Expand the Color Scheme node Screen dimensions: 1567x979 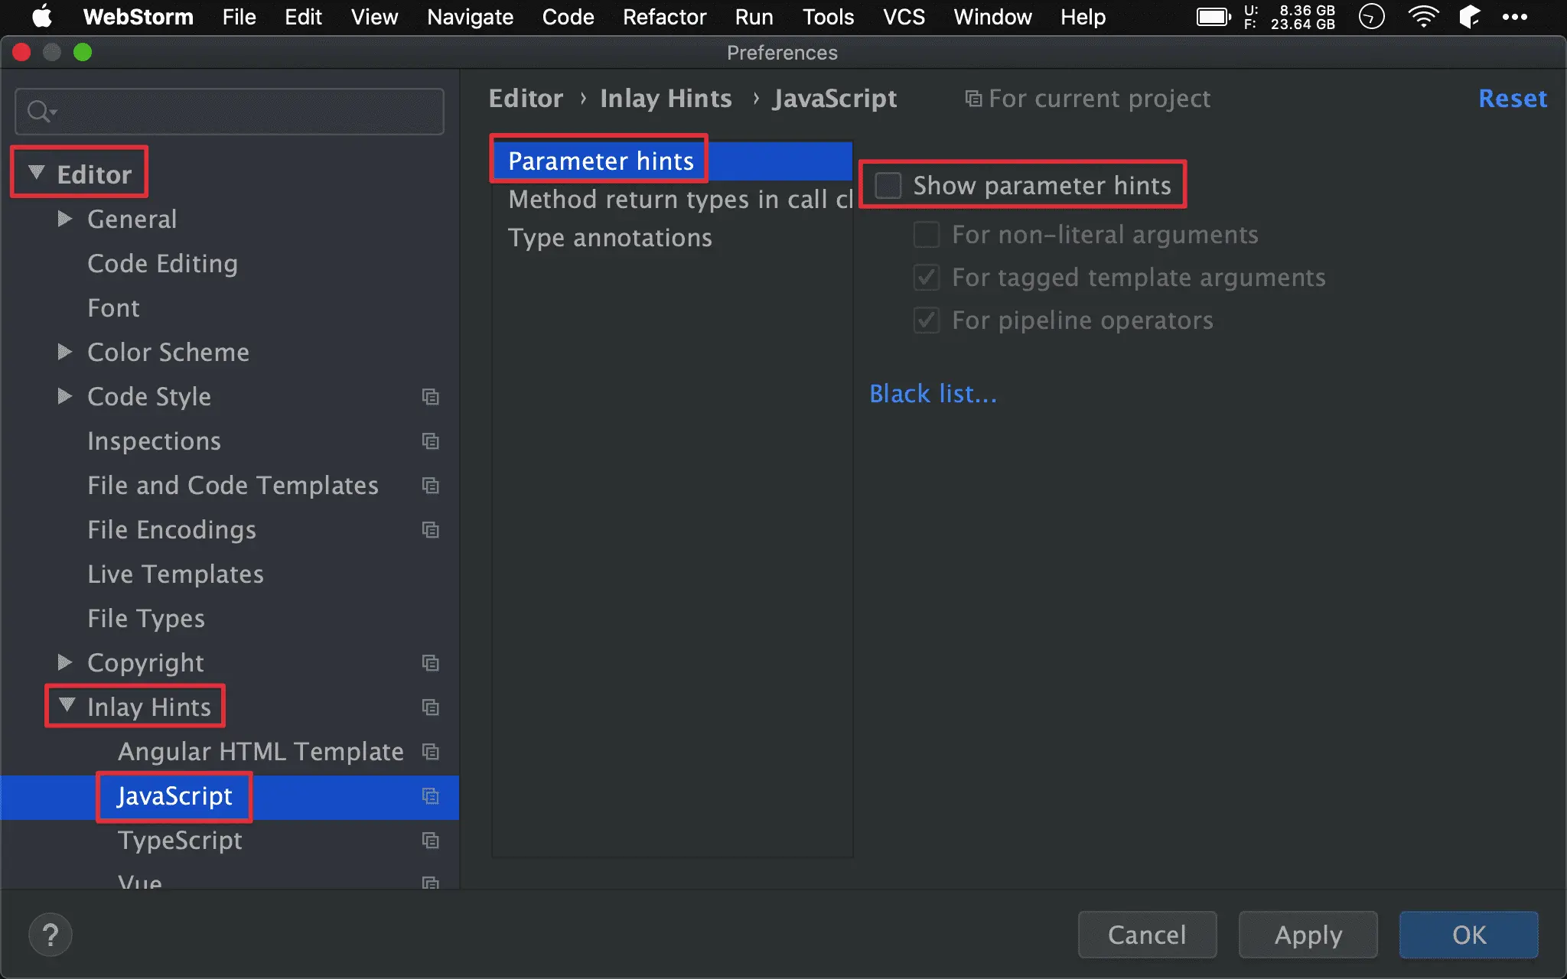point(65,352)
